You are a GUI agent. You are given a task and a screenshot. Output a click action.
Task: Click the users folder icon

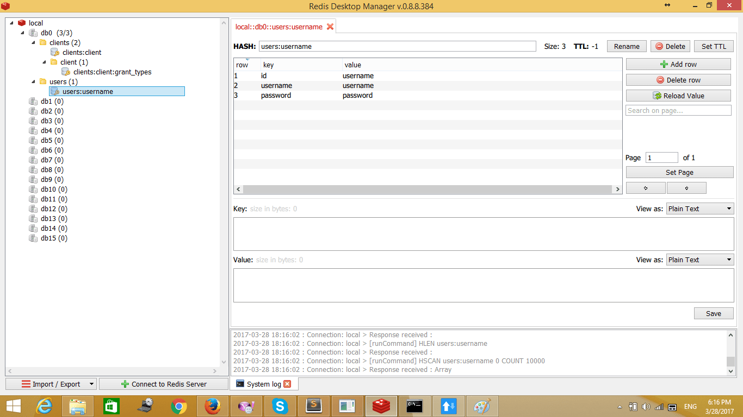point(43,81)
